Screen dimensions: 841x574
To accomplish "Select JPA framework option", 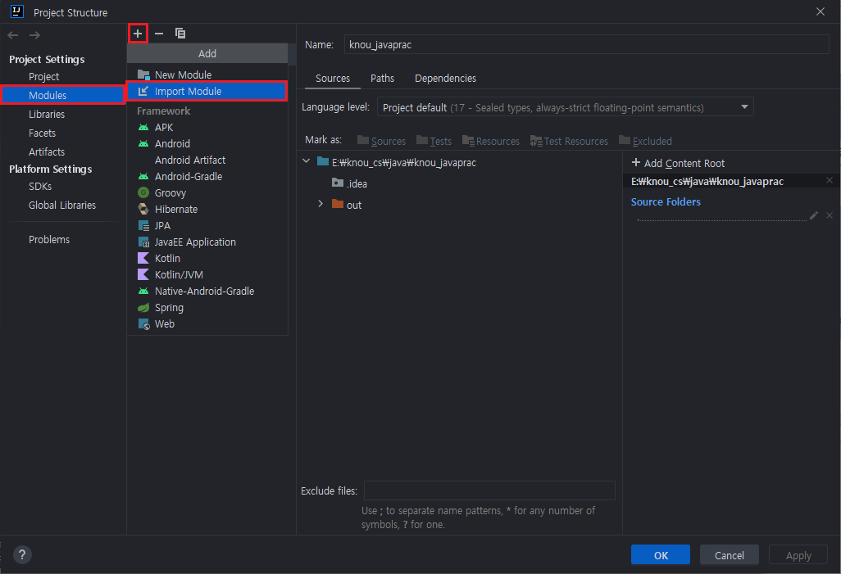I will tap(207, 226).
